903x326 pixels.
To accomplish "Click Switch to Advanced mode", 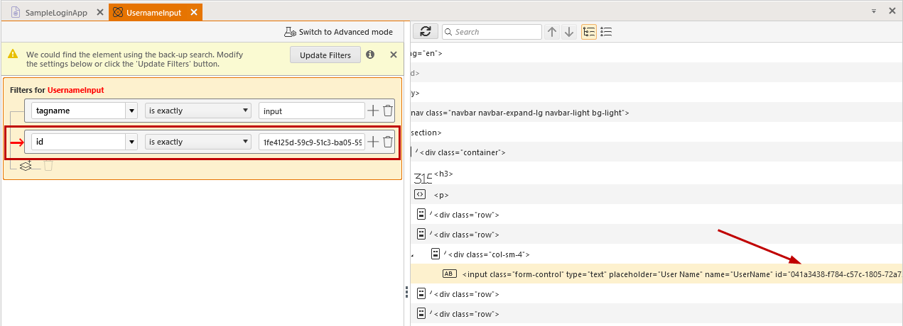I will tap(338, 32).
